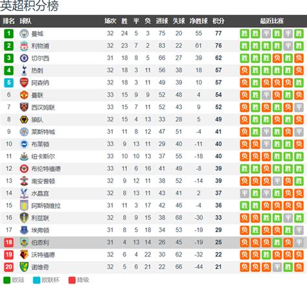
Task: Sort by the 积分 column header
Action: coord(218,21)
